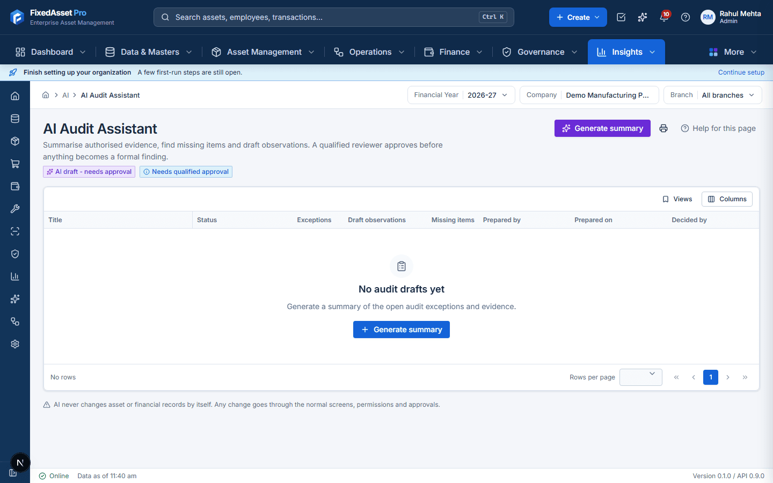The image size is (773, 483).
Task: Click blue Generate summary in empty state
Action: pyautogui.click(x=402, y=330)
